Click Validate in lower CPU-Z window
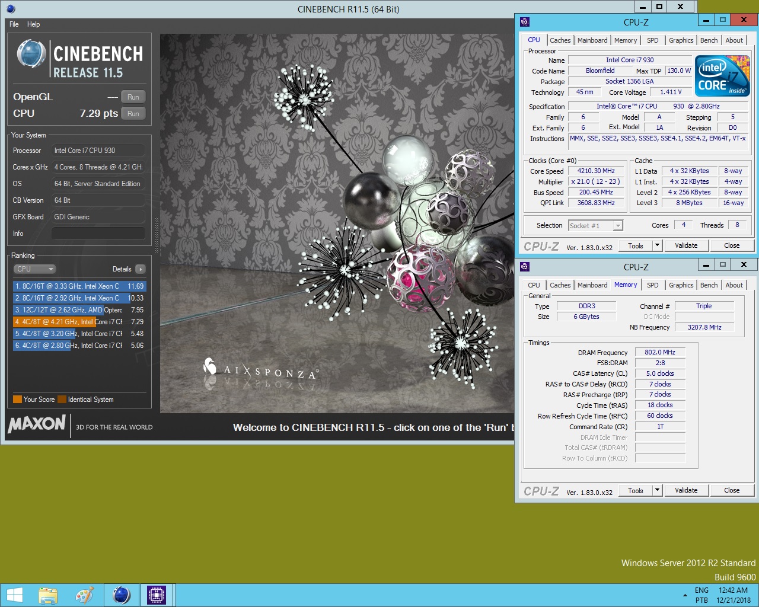This screenshot has height=607, width=759. [686, 490]
